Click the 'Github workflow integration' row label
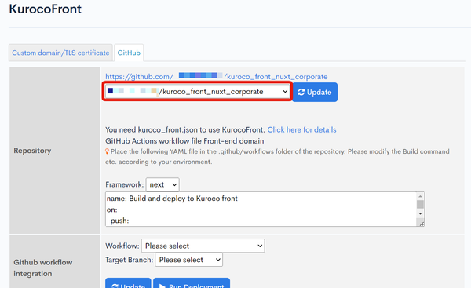 coord(42,268)
